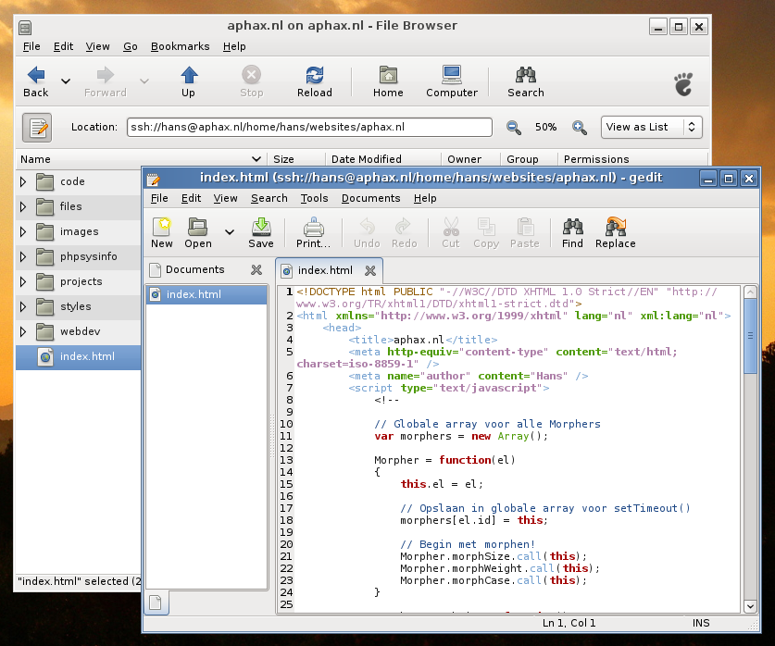Select the webdev folder icon
Viewport: 775px width, 646px height.
point(45,331)
